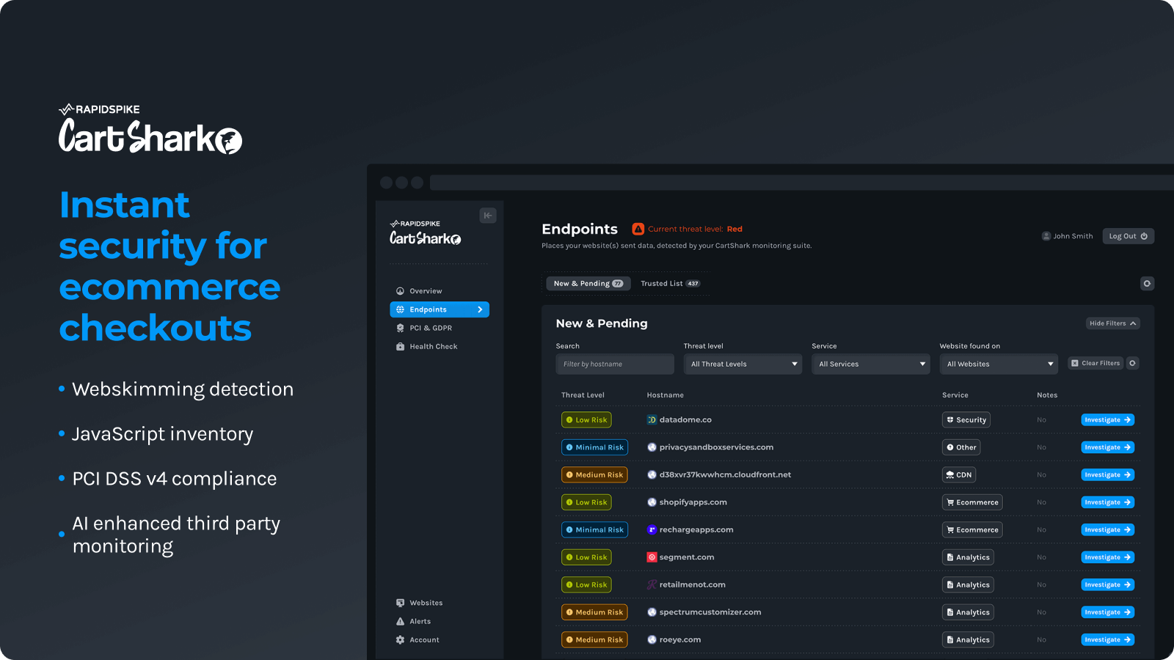Click the Websites sidebar icon
The width and height of the screenshot is (1174, 660).
pos(401,603)
